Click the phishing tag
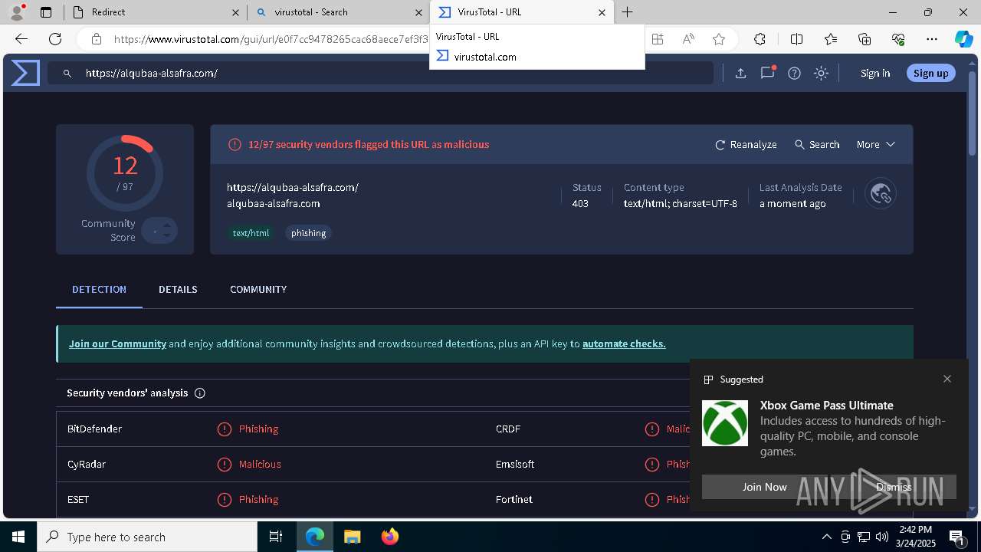Image resolution: width=981 pixels, height=552 pixels. pos(309,232)
